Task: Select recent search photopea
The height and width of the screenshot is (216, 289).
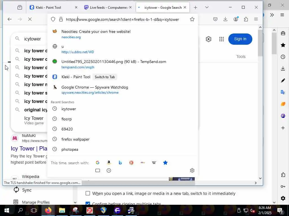Action: click(x=122, y=149)
